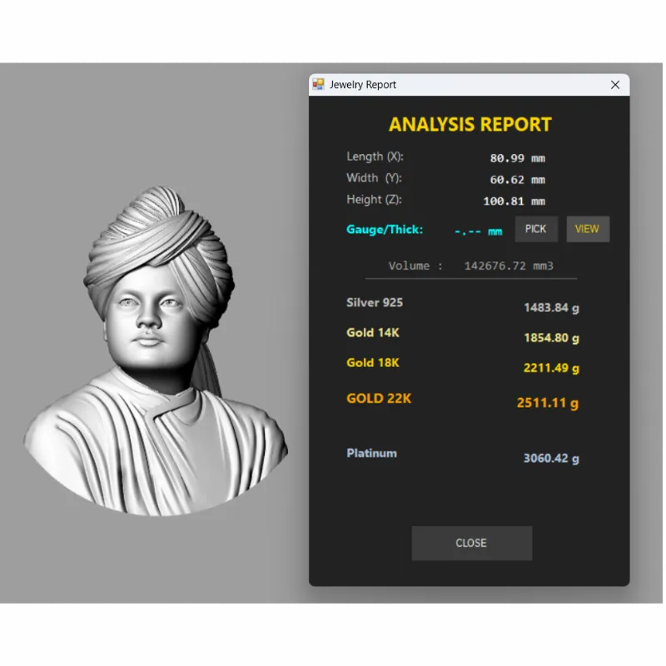The image size is (666, 666).
Task: Click the CLOSE button at the bottom
Action: tap(471, 543)
